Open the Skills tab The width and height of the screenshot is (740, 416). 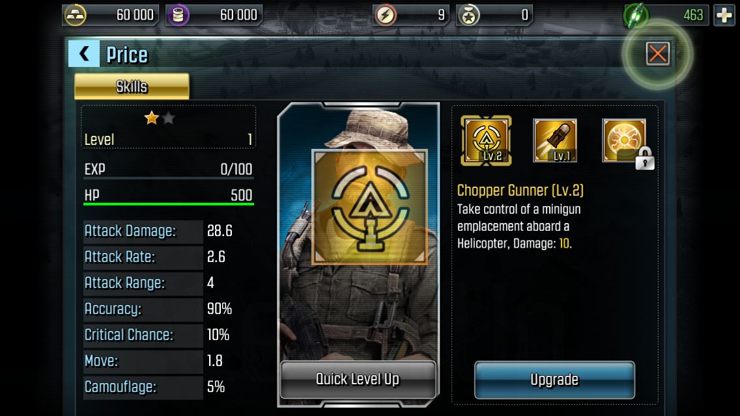[132, 86]
